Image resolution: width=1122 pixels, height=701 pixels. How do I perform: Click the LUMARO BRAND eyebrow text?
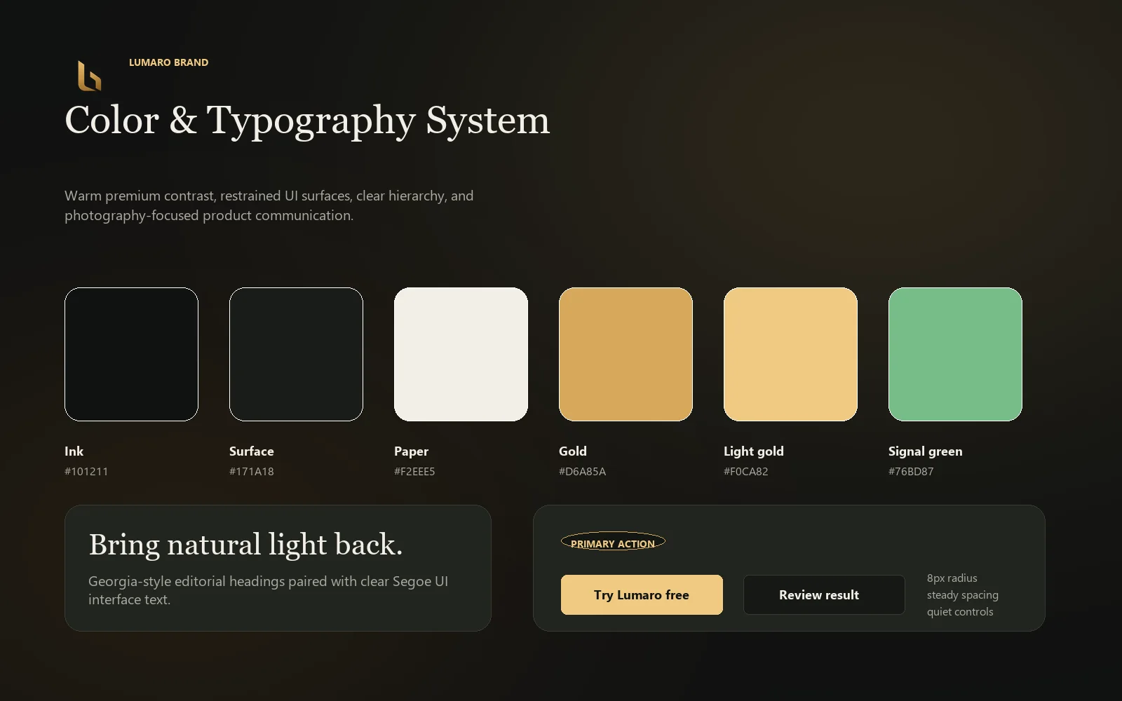click(x=168, y=62)
